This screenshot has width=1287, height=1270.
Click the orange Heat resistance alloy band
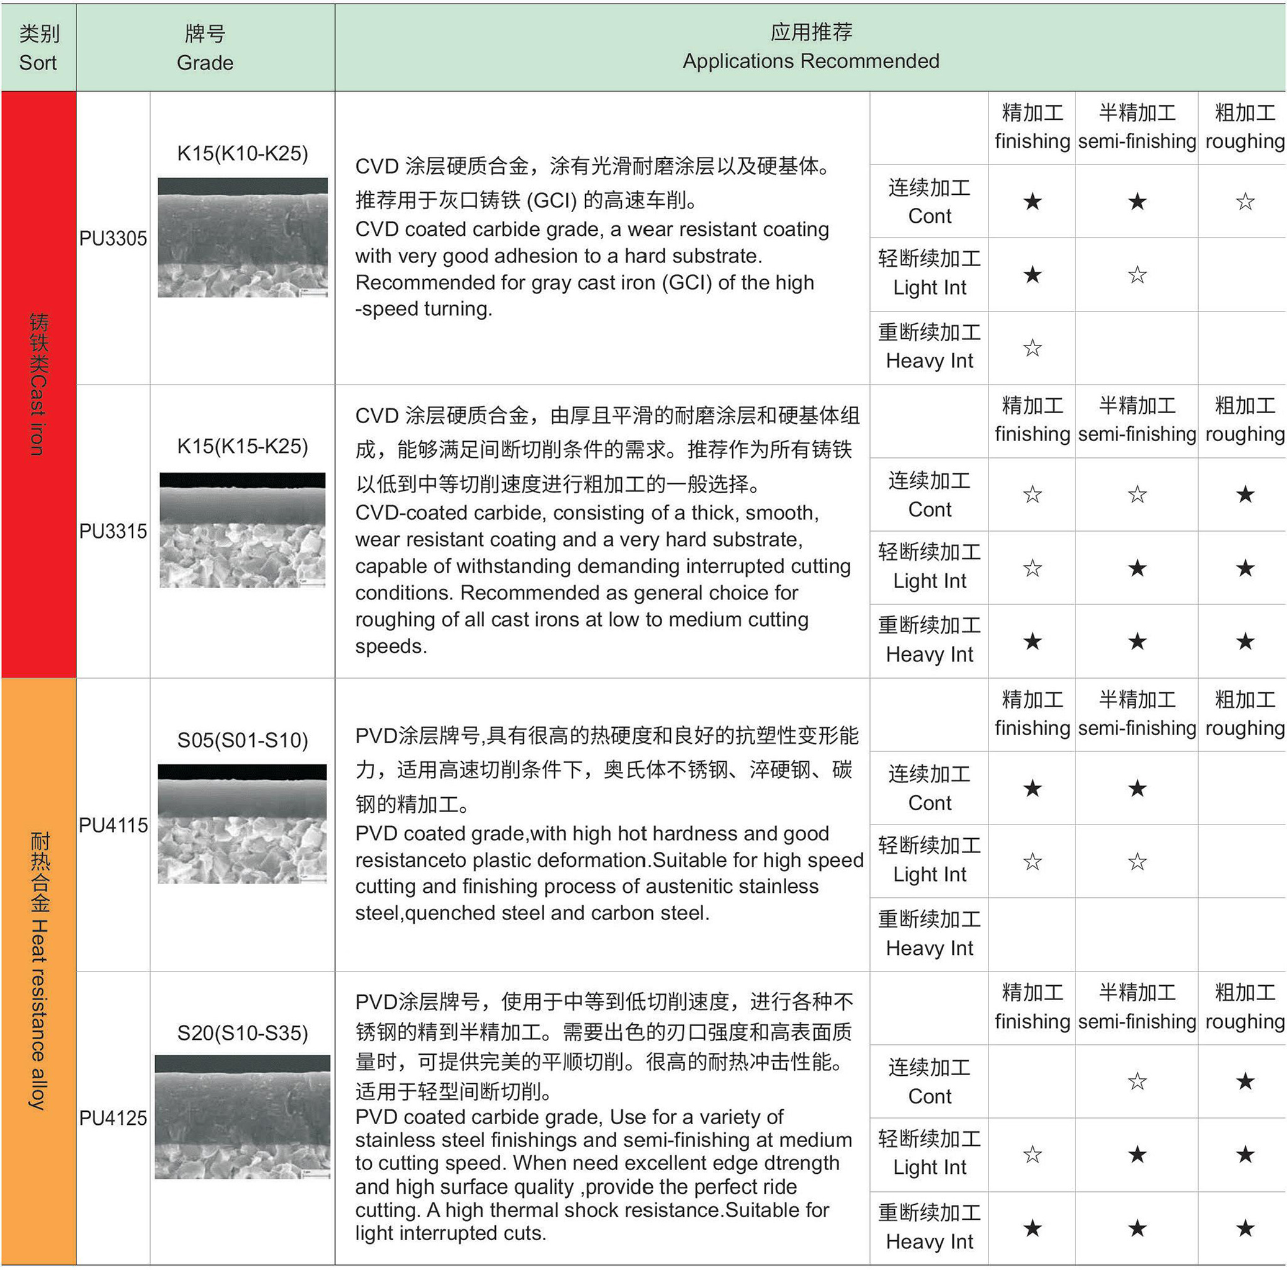coord(38,971)
